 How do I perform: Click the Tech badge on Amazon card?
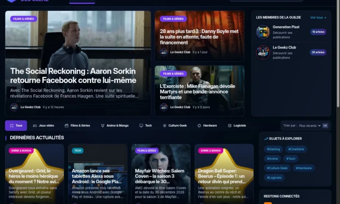[x=78, y=151]
